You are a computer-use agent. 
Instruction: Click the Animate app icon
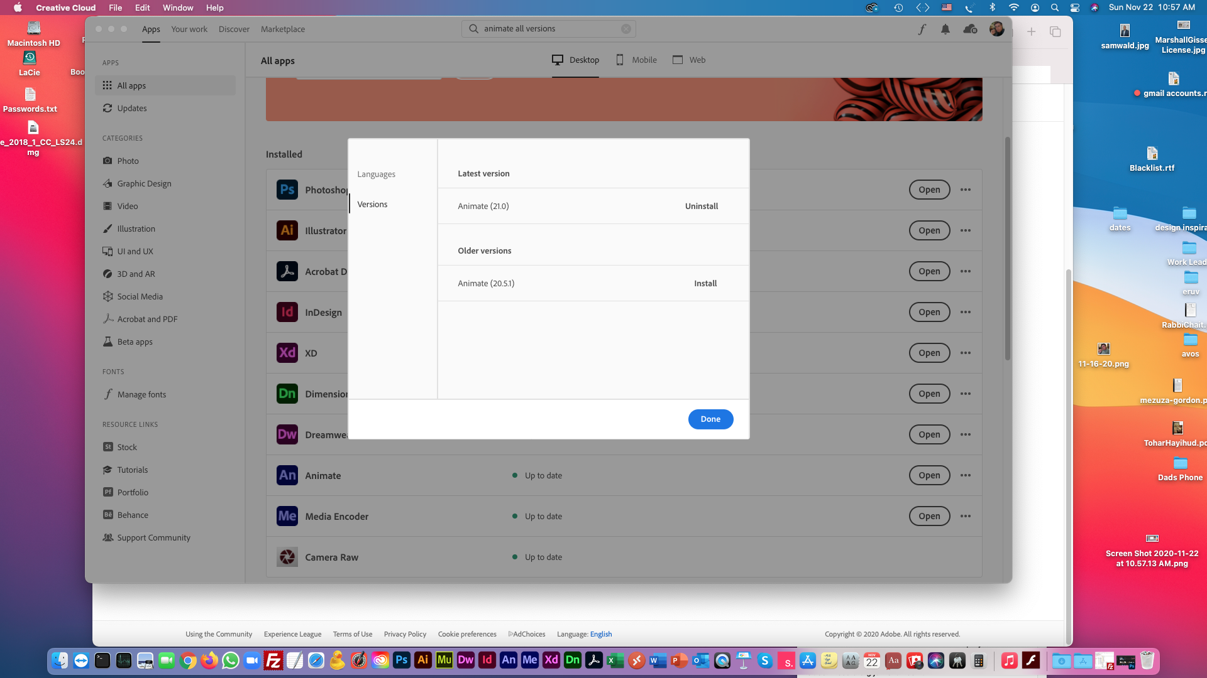[287, 475]
